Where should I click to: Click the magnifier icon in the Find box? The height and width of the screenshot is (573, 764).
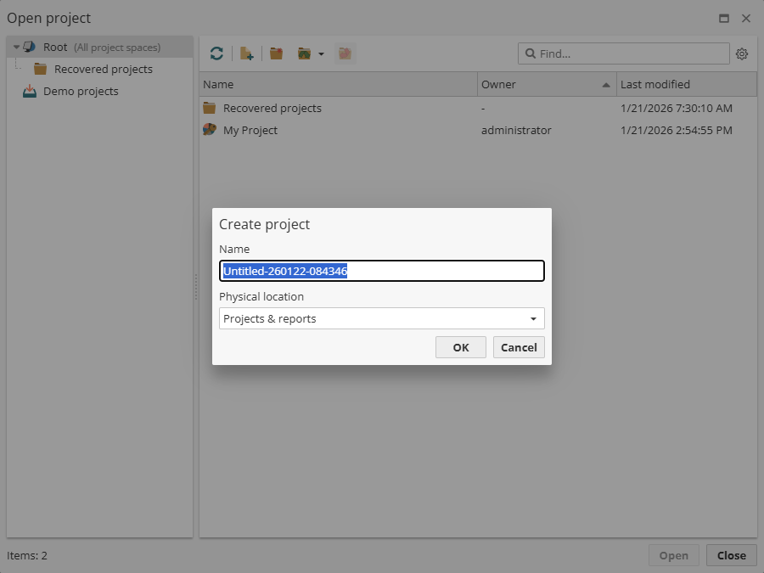pos(531,53)
